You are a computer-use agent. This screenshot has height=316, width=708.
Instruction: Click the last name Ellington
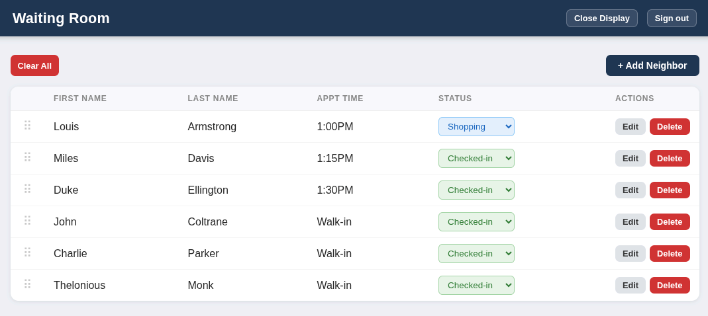[208, 190]
